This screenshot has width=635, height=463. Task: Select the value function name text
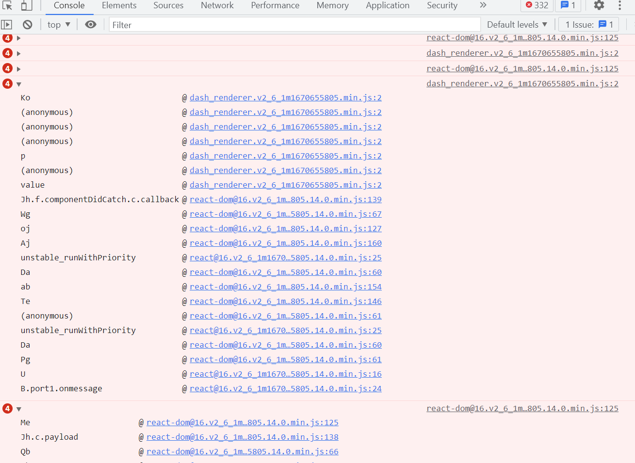coord(33,185)
